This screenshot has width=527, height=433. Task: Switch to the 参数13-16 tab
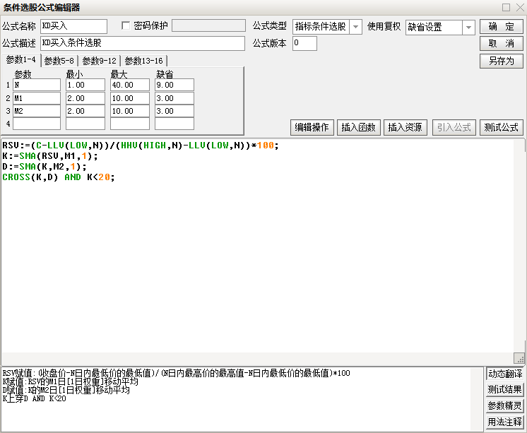coord(144,61)
